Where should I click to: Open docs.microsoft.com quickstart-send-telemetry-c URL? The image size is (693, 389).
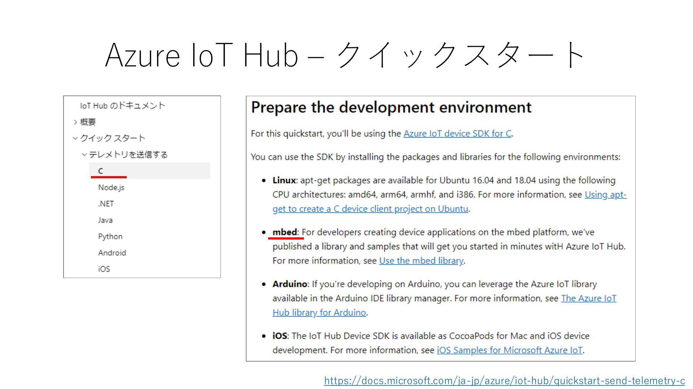pos(504,381)
